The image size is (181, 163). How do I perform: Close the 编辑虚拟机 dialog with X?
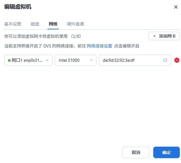pos(176,7)
